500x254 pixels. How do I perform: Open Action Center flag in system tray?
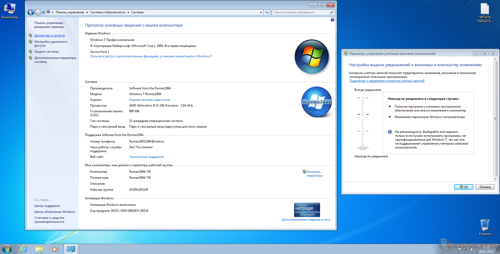tap(460, 249)
